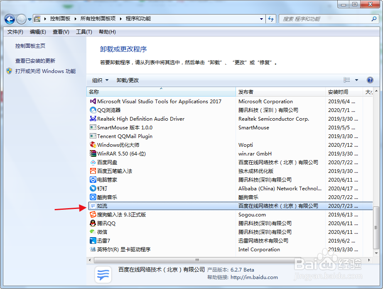The width and height of the screenshot is (383, 289).
Task: Open the address bar history dropdown
Action: pyautogui.click(x=261, y=19)
